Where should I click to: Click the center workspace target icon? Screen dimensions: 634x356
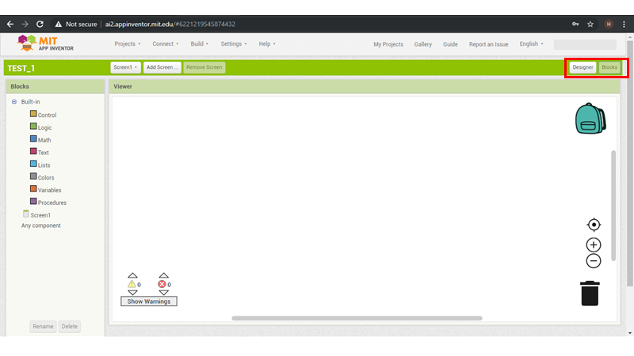click(594, 225)
